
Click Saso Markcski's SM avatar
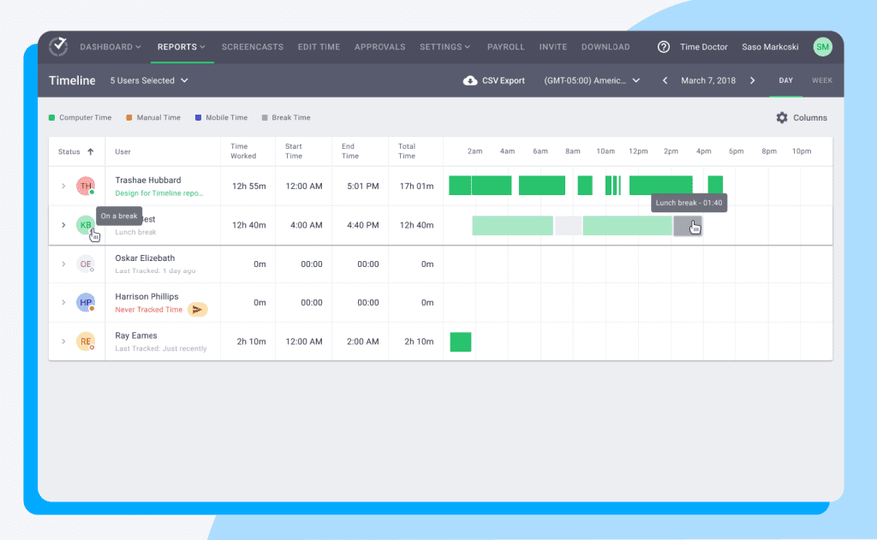[x=821, y=47]
